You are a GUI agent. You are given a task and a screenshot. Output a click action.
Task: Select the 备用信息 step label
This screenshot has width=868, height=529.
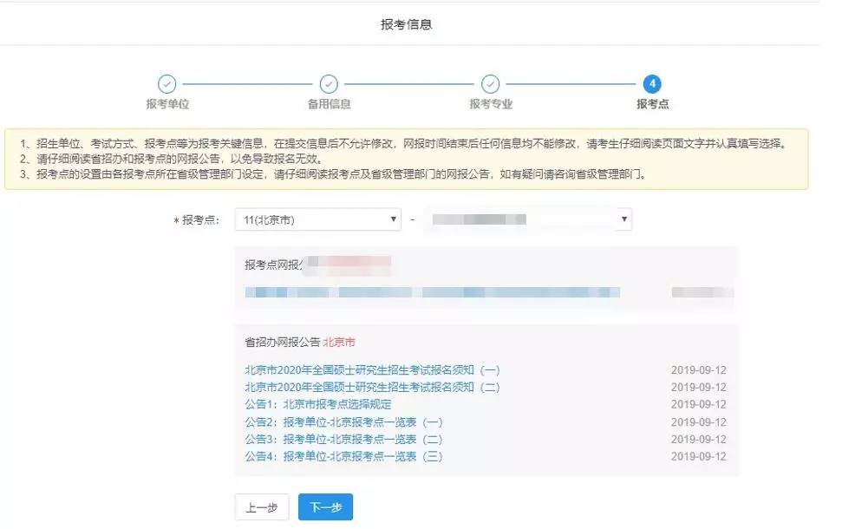click(x=329, y=105)
